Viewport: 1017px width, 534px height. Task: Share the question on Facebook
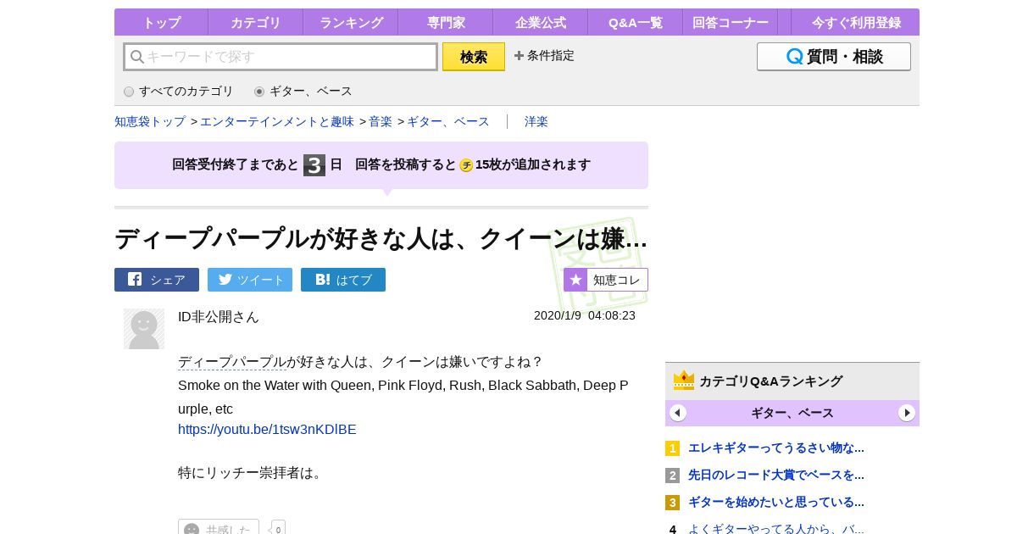pyautogui.click(x=157, y=280)
